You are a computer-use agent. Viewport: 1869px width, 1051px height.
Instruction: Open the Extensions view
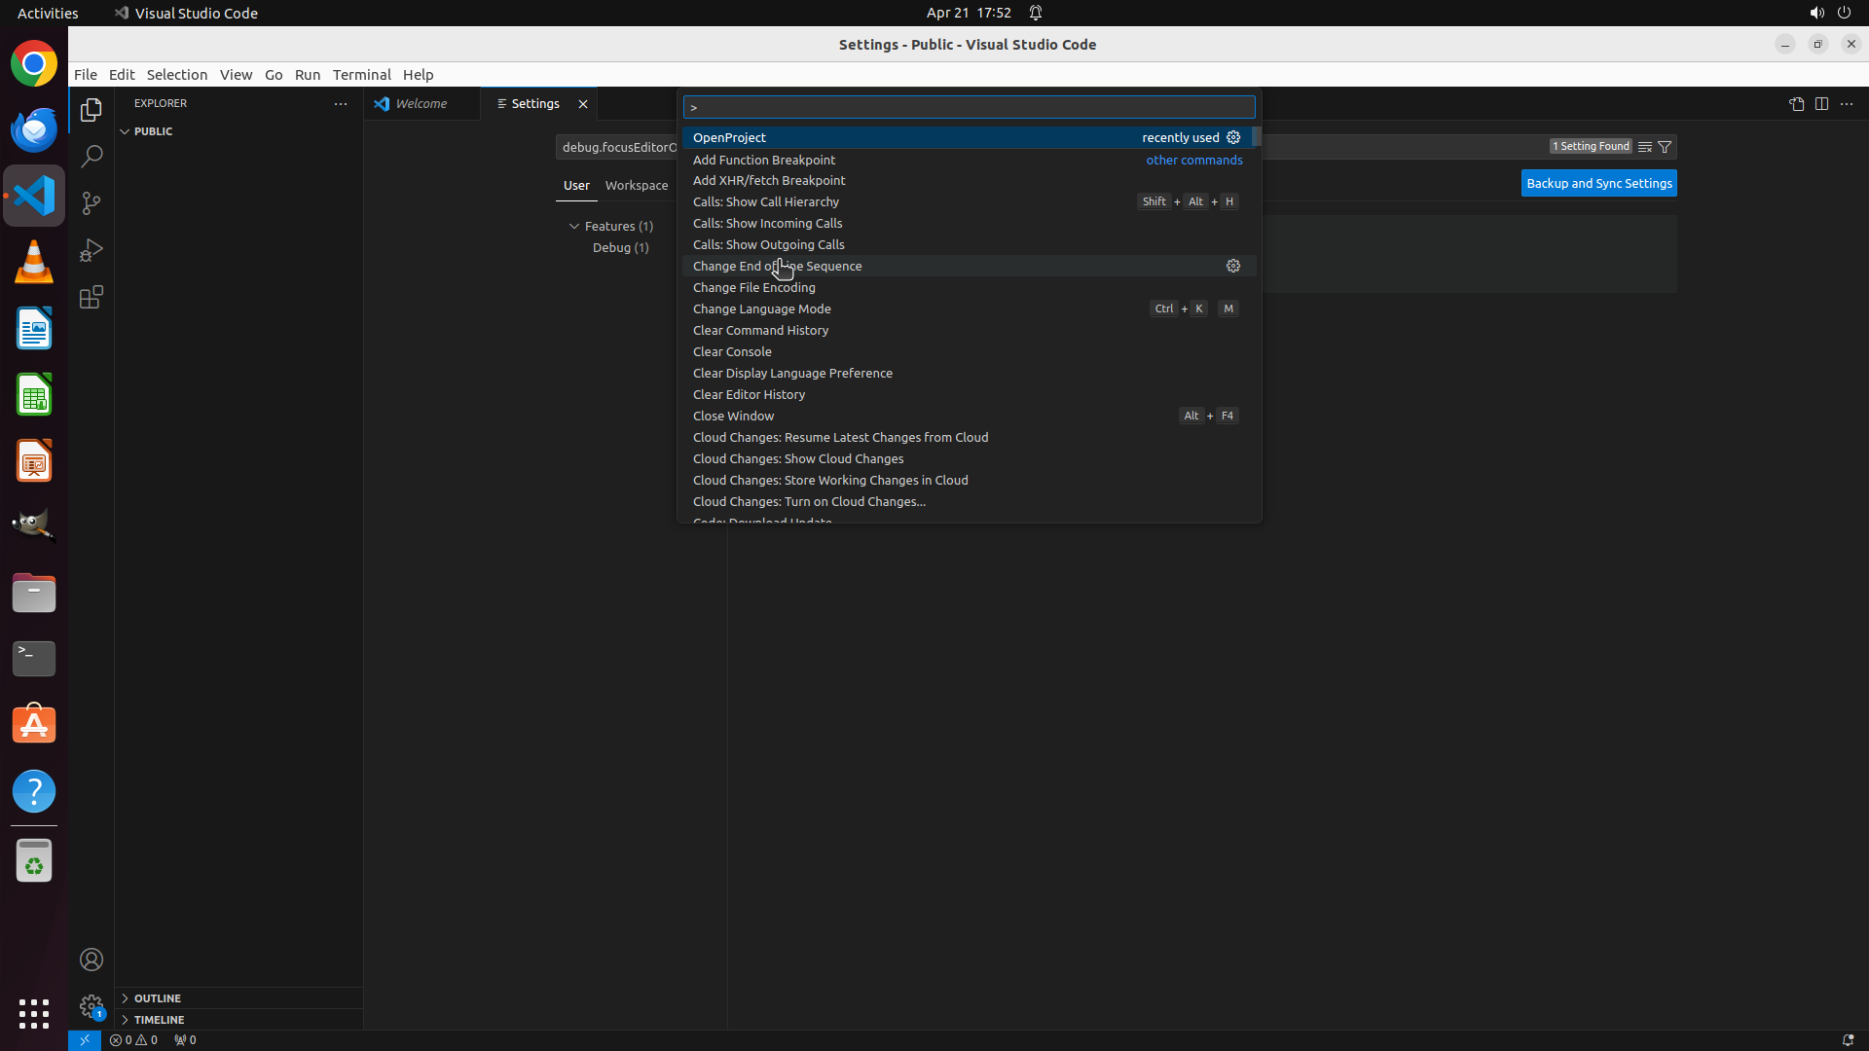[92, 297]
